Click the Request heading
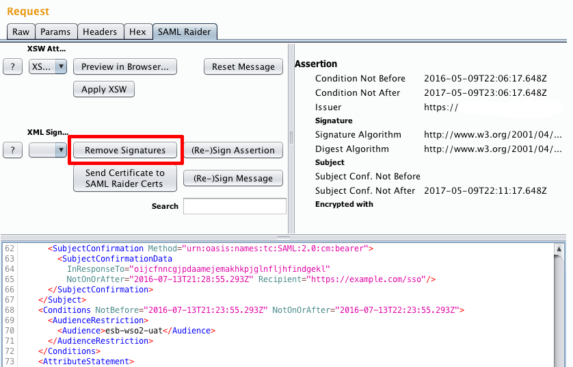Screen dimensions: 573x367 coord(28,12)
